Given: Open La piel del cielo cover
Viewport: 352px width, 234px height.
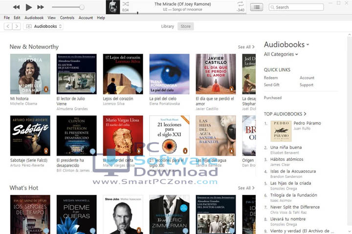Looking at the screenshot, I should (x=169, y=74).
